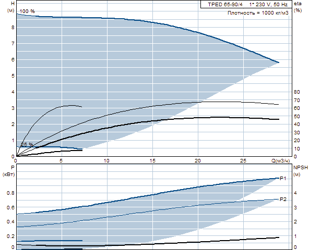Click the '0.4' tick on the power axis
The image size is (309, 250).
pyautogui.click(x=10, y=222)
